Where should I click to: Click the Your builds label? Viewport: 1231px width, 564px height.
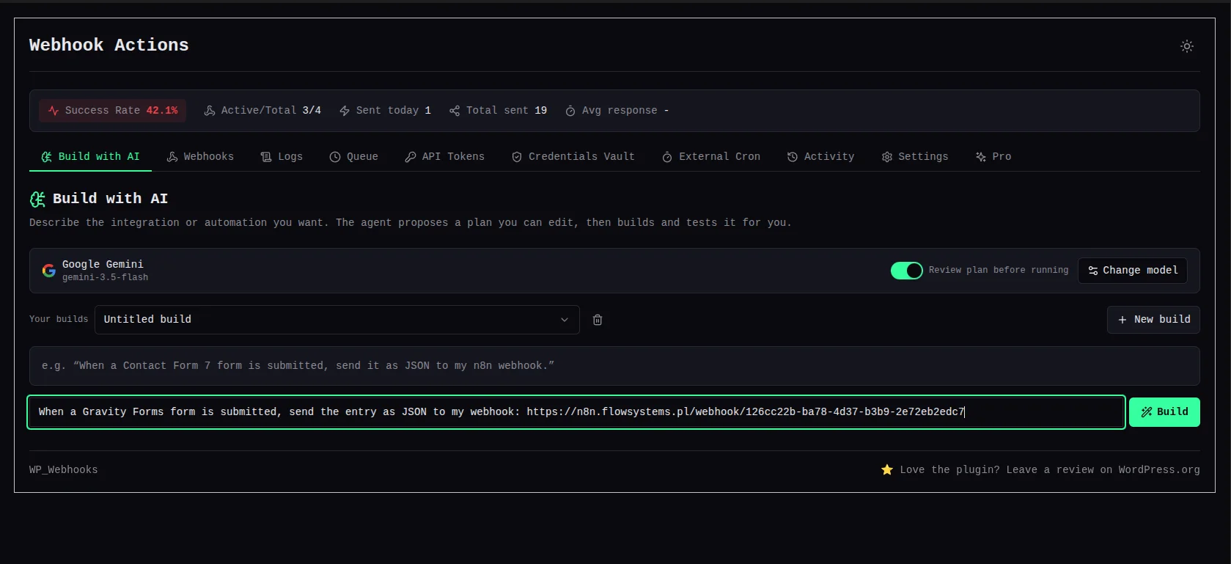pyautogui.click(x=59, y=319)
